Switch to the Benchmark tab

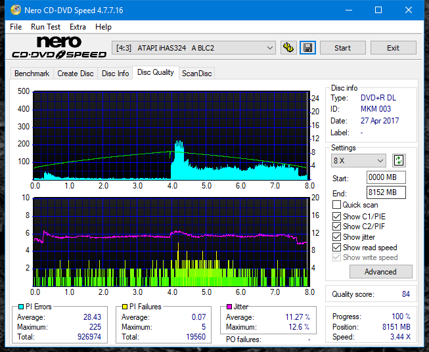(x=32, y=74)
